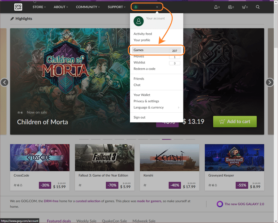Switch to Featured deals tab

59,221
